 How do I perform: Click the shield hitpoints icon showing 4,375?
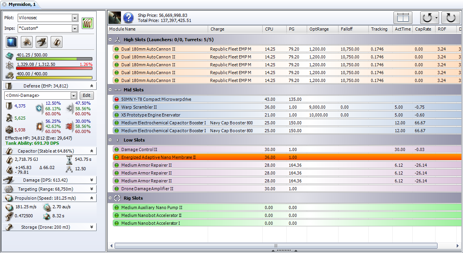pyautogui.click(x=9, y=106)
